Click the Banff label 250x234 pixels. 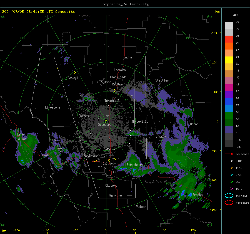coord(46,155)
